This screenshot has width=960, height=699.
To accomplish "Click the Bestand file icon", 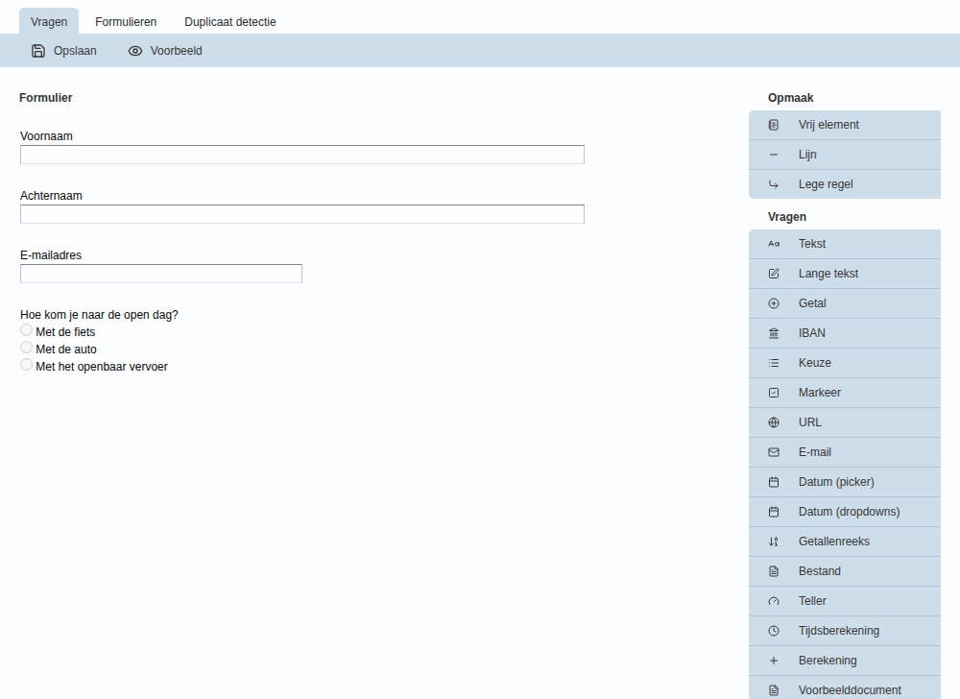I will [x=774, y=571].
